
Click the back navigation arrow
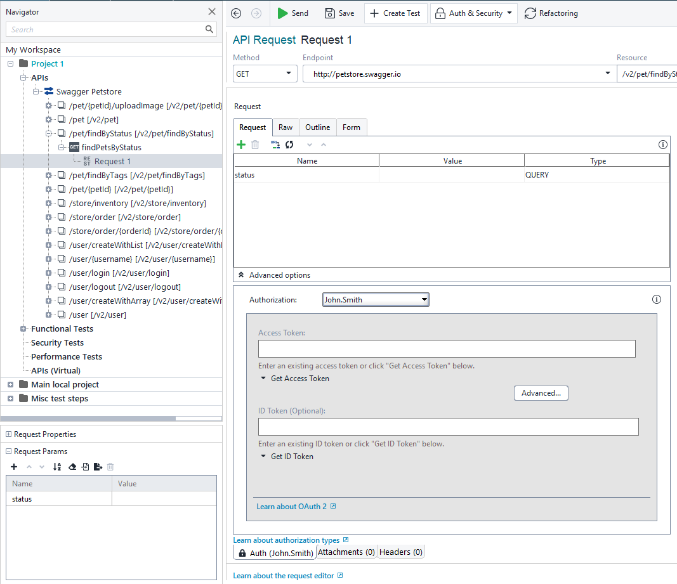[237, 13]
